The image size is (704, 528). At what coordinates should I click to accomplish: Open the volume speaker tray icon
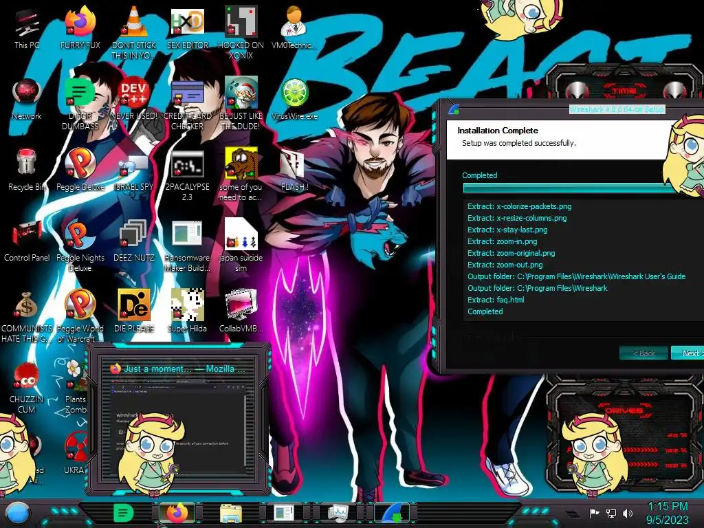(628, 513)
